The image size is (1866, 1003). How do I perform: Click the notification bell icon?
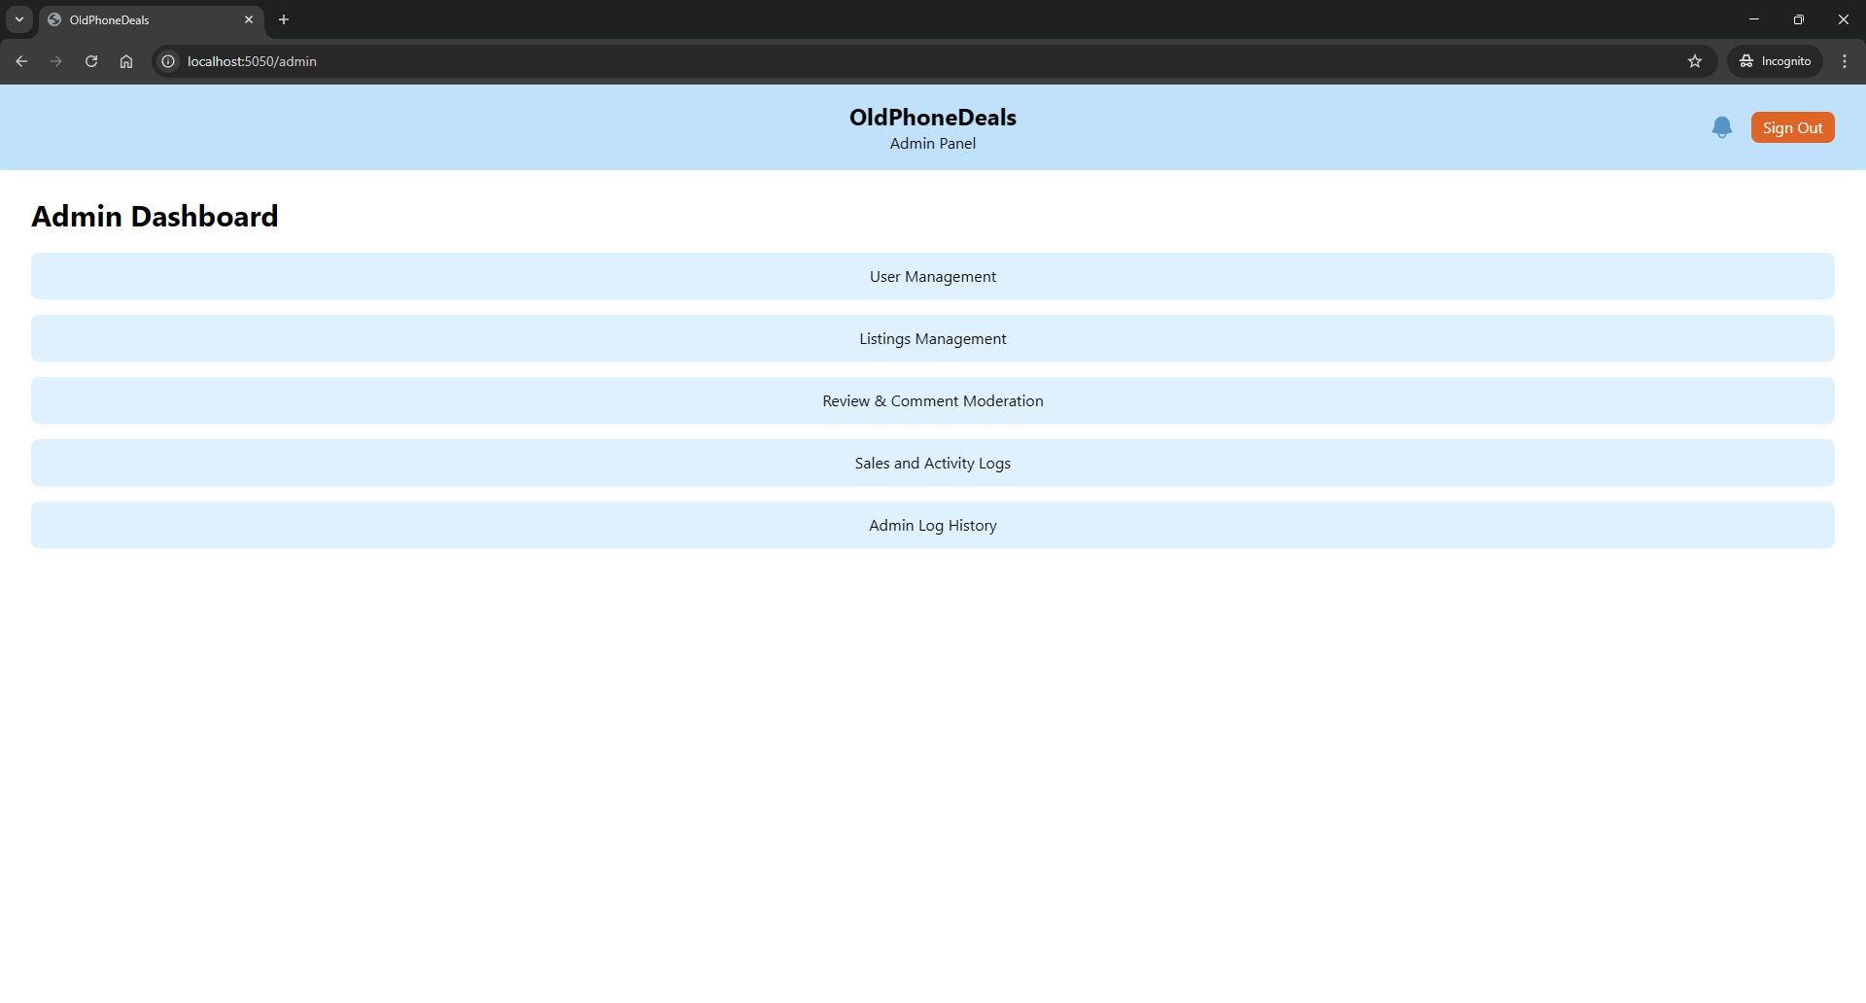(x=1721, y=127)
